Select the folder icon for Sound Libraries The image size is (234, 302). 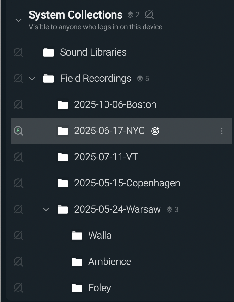click(x=48, y=52)
